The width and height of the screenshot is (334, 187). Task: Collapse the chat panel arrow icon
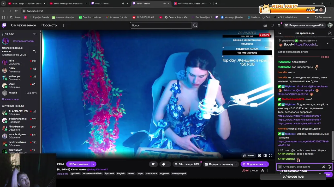tap(279, 33)
